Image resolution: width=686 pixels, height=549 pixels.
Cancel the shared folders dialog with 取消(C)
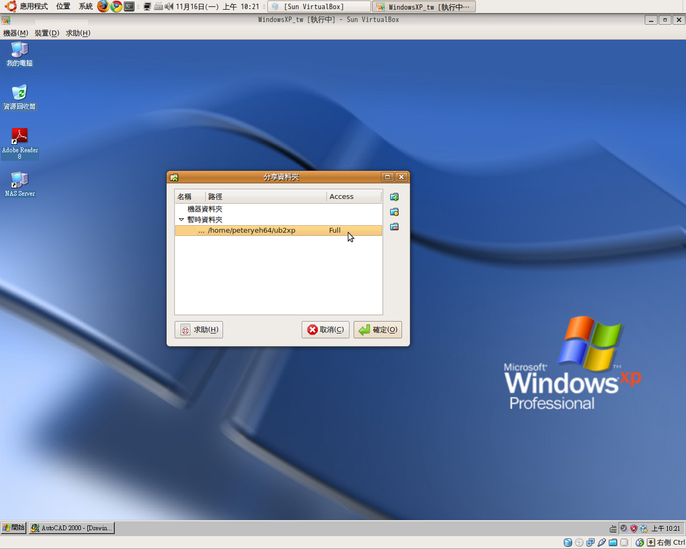pos(325,330)
